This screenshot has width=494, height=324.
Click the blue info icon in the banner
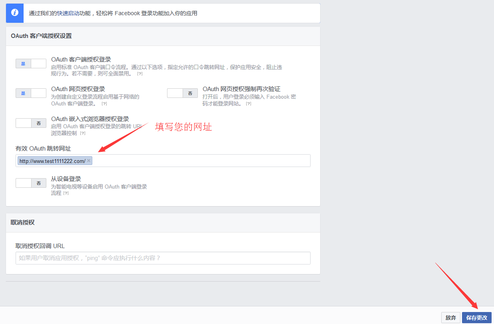pyautogui.click(x=15, y=13)
